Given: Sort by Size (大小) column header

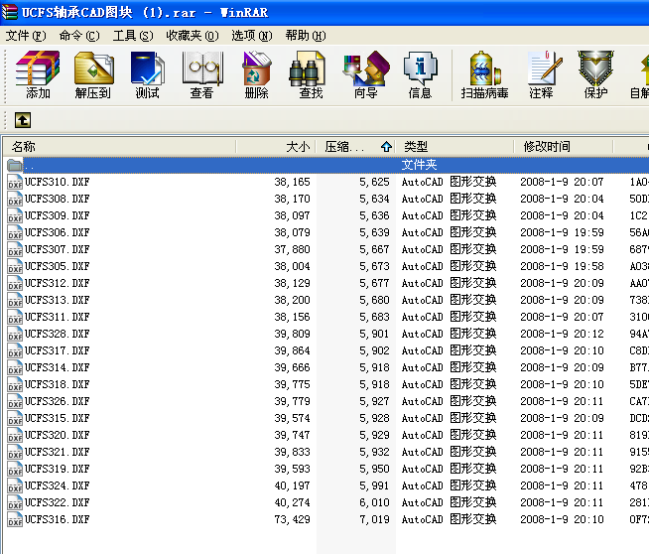Looking at the screenshot, I should 276,147.
